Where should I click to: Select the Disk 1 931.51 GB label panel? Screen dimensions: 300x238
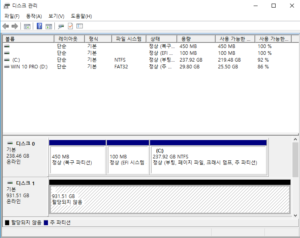click(26, 197)
